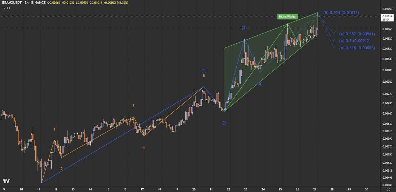This screenshot has height=192, width=396.
Task: Click date 9 on the time axis
Action: [x=4, y=189]
